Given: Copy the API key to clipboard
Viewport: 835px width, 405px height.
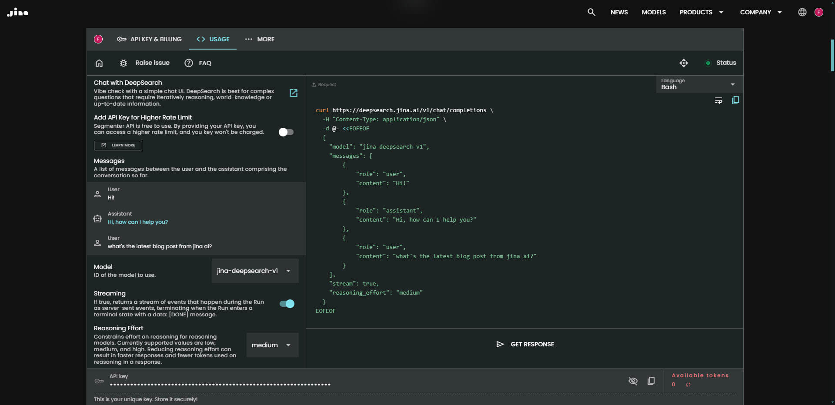Looking at the screenshot, I should tap(651, 381).
